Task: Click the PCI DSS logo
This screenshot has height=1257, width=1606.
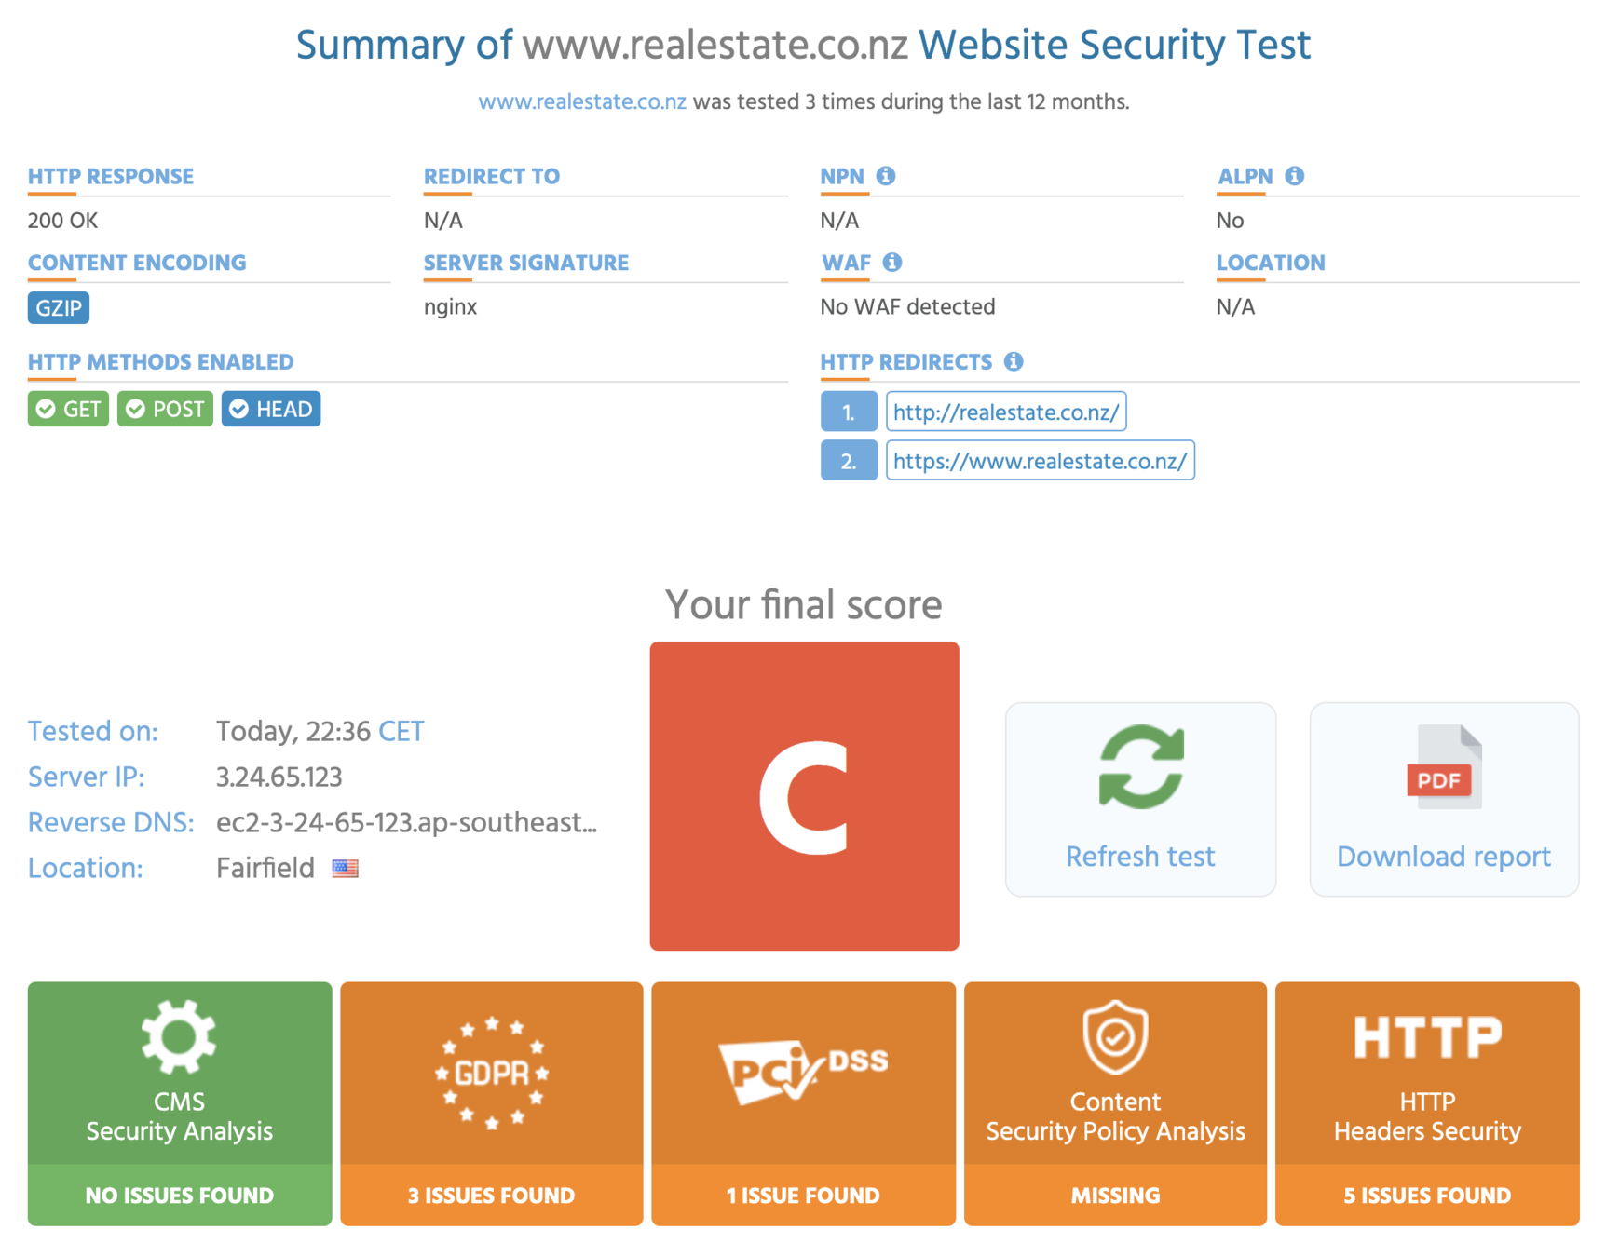Action: tap(803, 1071)
